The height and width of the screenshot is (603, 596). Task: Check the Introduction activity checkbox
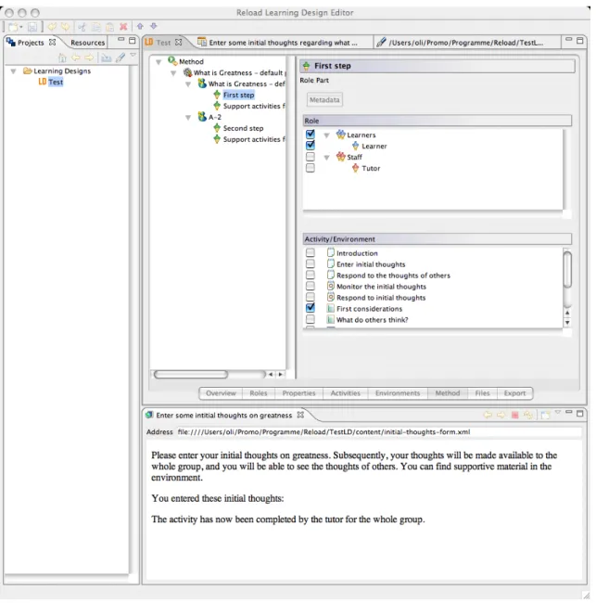311,252
